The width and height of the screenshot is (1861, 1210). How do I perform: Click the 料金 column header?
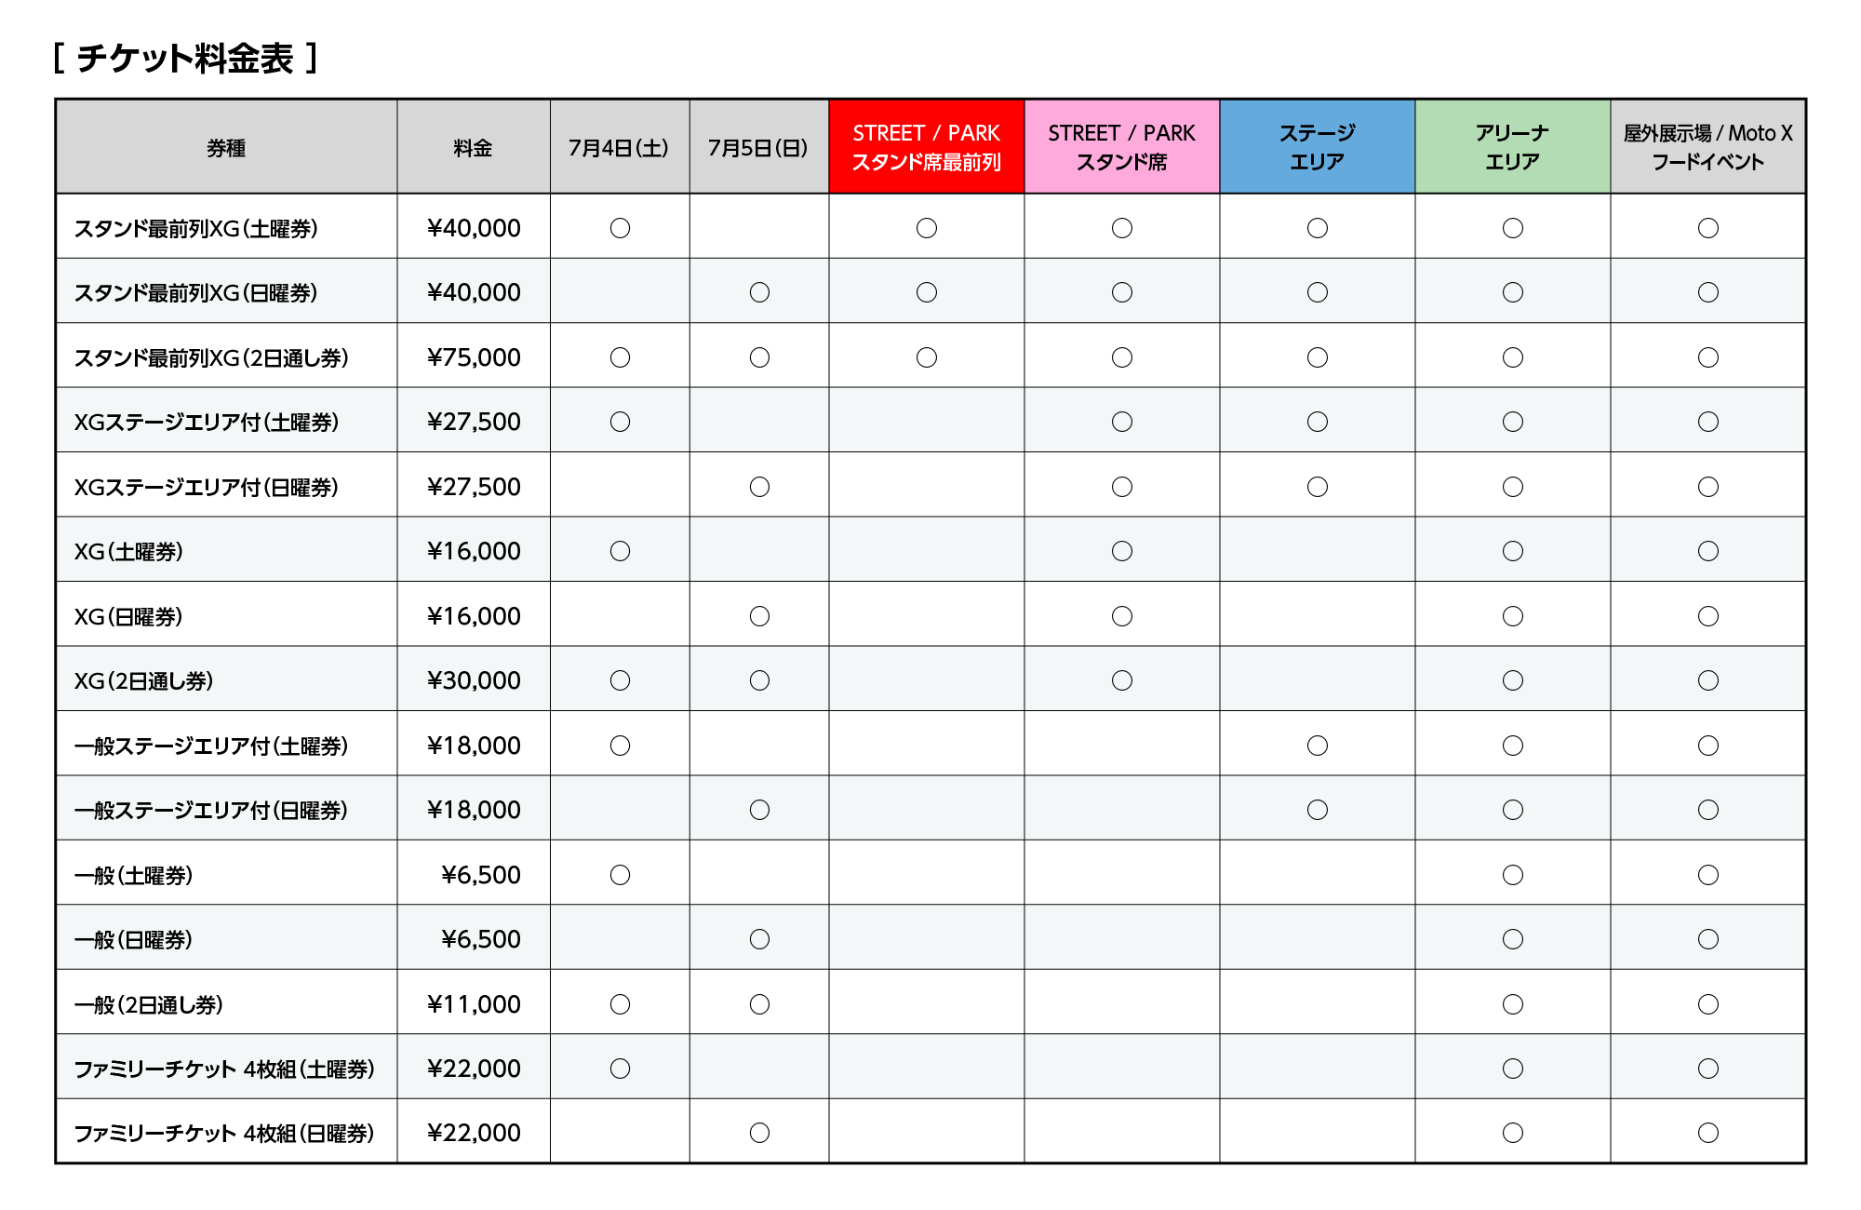(x=473, y=148)
